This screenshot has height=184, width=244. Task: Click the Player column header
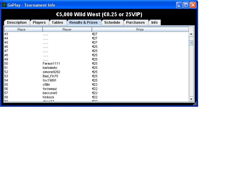67,29
